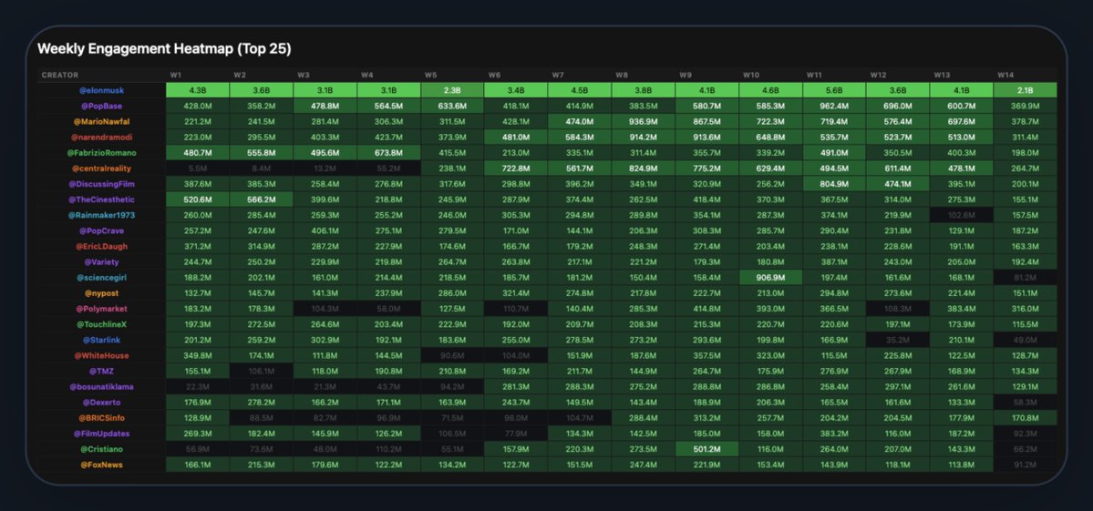Select the 247.4M cell for @FoxNews
The width and height of the screenshot is (1093, 511).
point(644,465)
